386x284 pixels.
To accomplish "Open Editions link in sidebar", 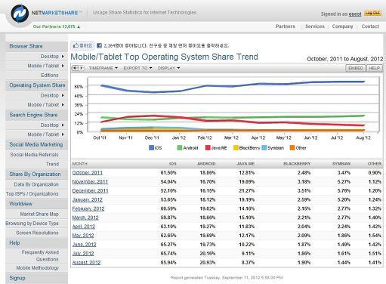I will click(50, 76).
